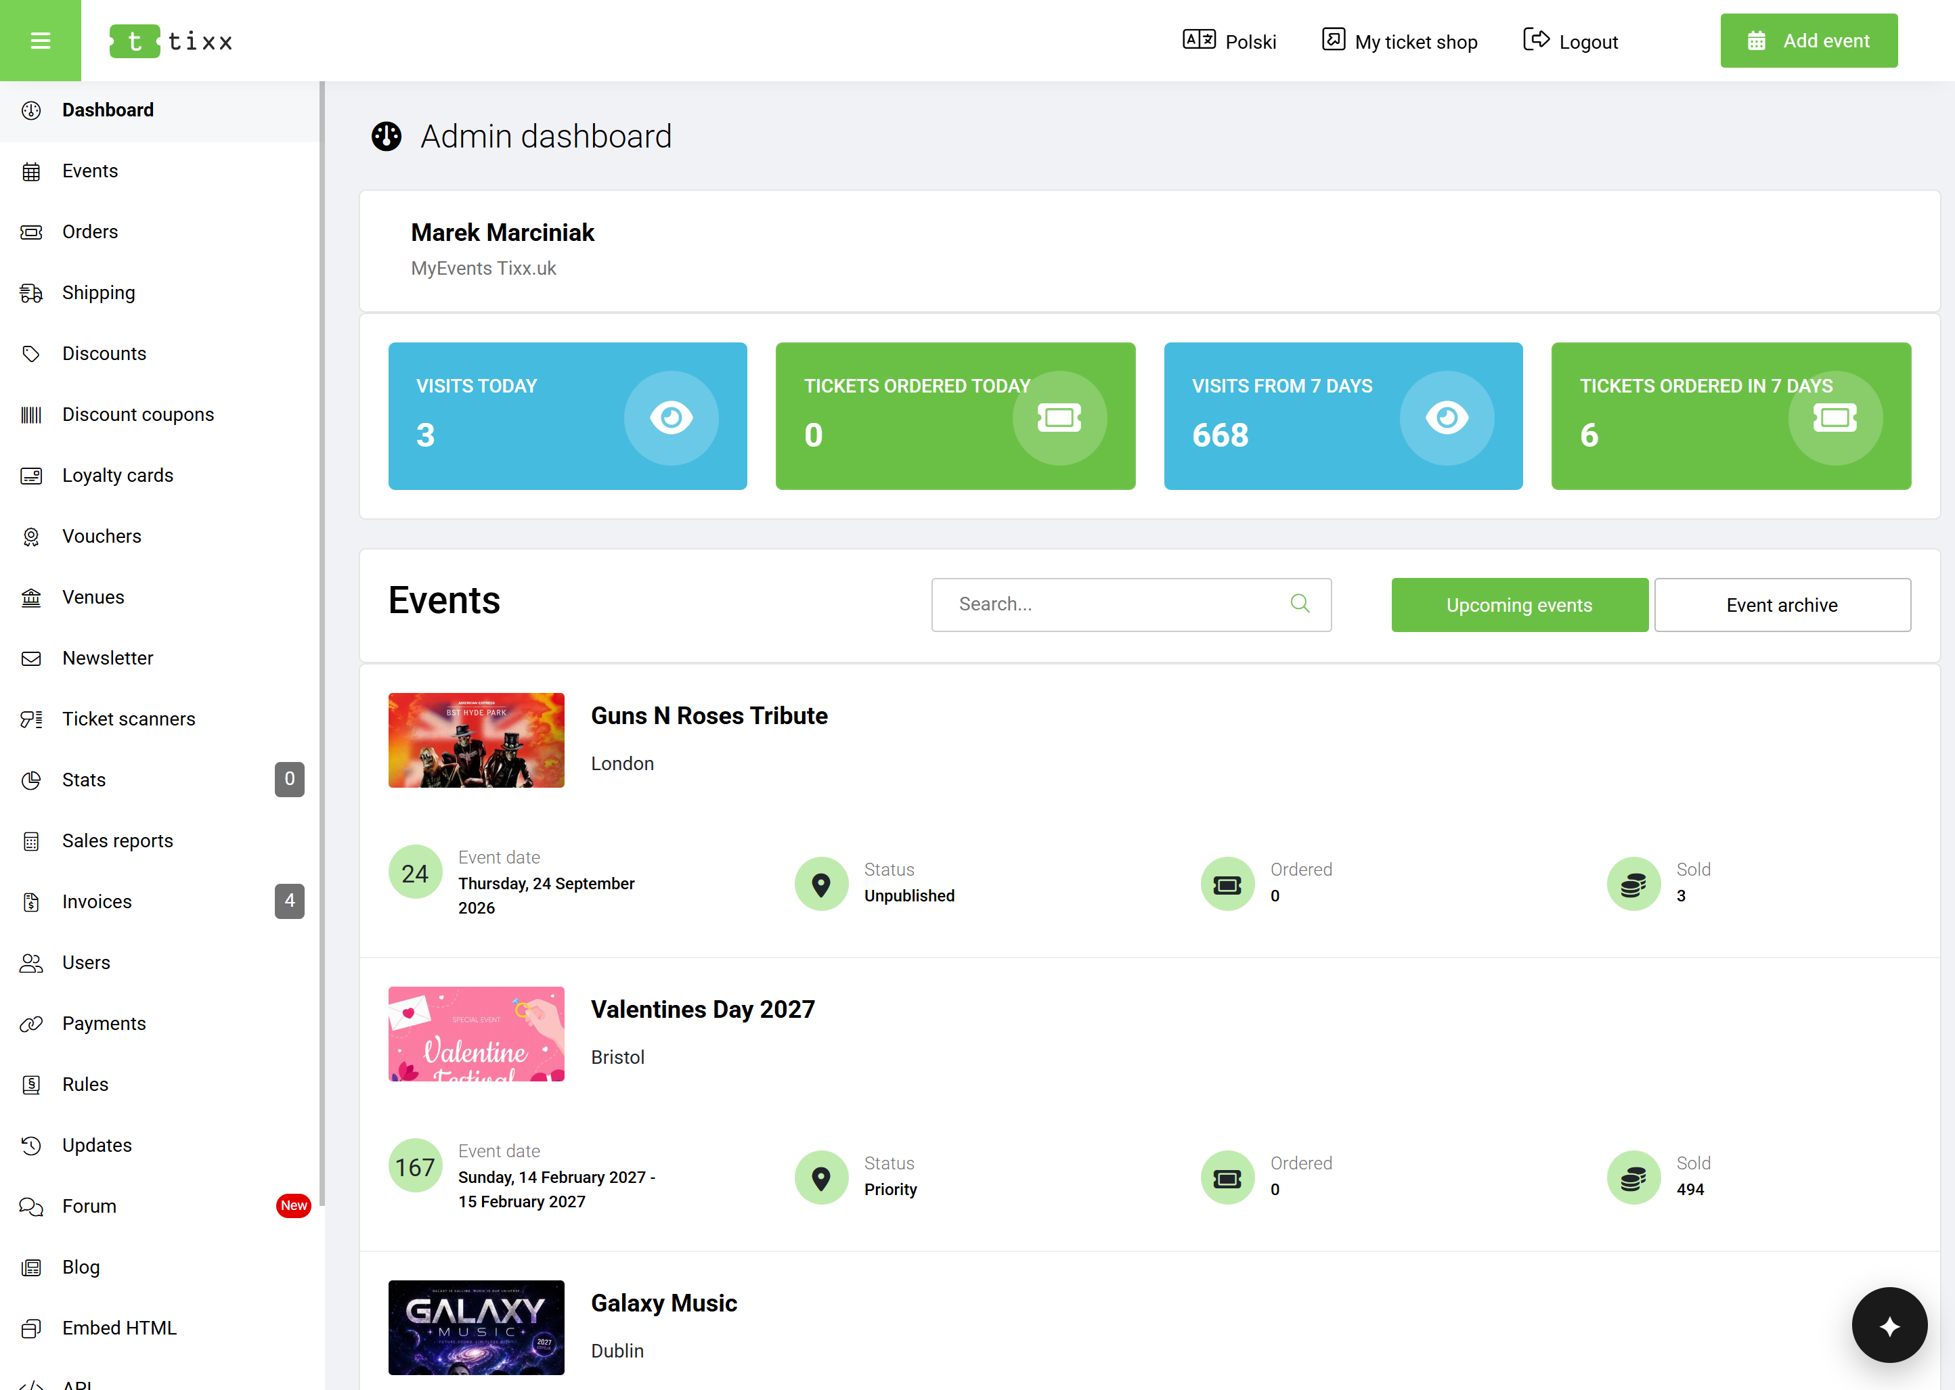Toggle the hamburger sidebar menu

point(40,40)
